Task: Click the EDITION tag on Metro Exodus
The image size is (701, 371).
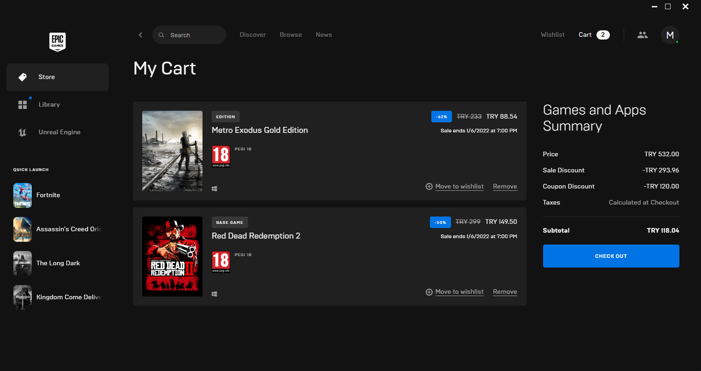Action: tap(226, 117)
